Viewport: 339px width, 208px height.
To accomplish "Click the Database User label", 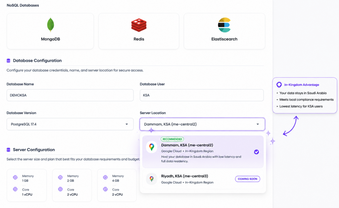I will click(152, 84).
